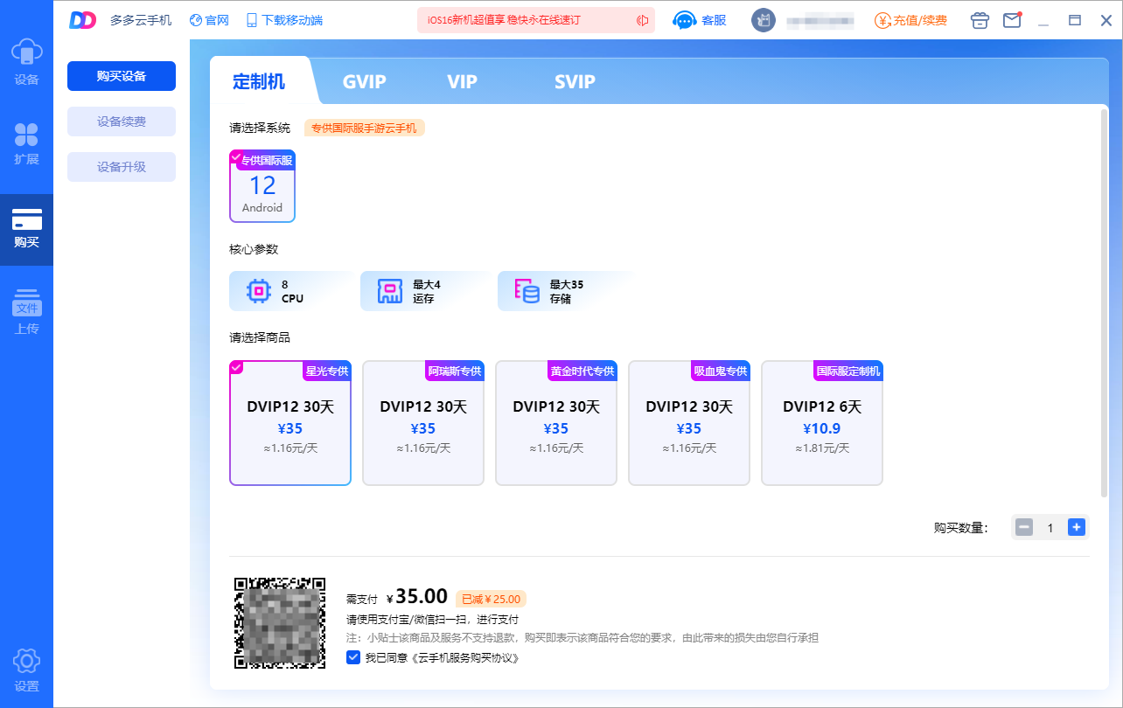Click the iOS16新机超值享 announcement banner
Screen dimensions: 1123x708
(x=535, y=20)
